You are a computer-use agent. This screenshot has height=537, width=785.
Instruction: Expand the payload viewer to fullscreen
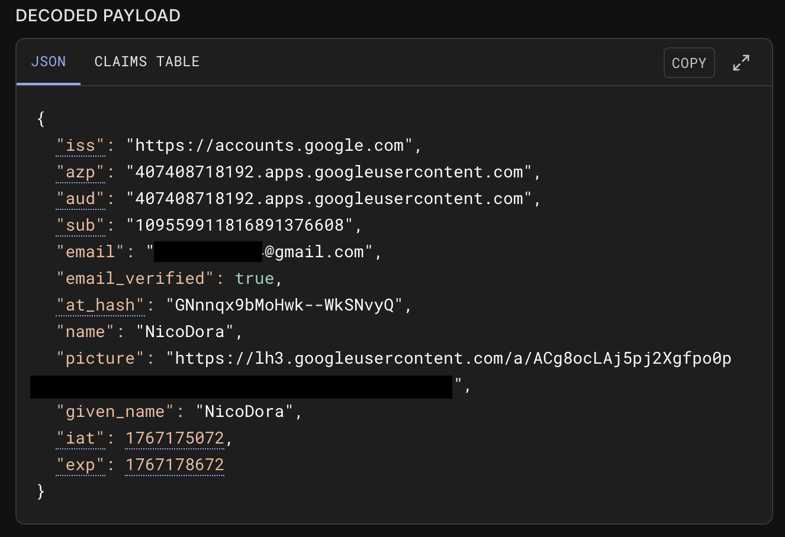pos(741,62)
